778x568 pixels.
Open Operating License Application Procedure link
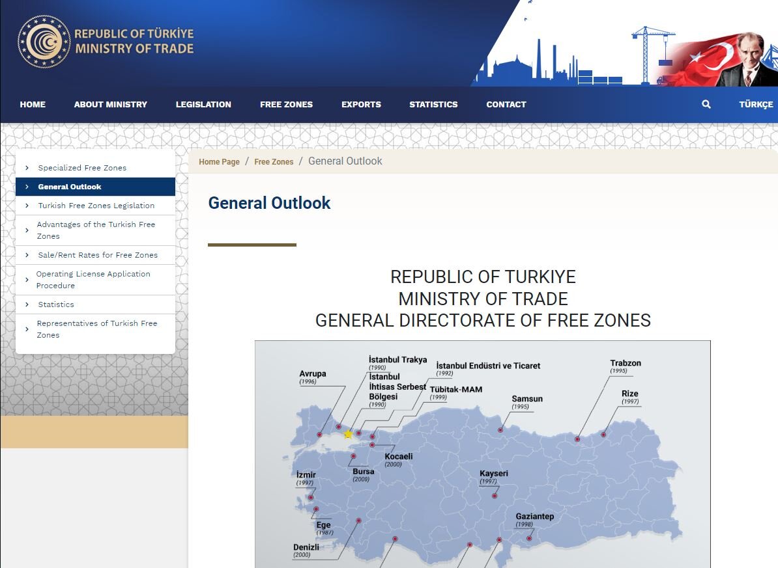point(93,280)
